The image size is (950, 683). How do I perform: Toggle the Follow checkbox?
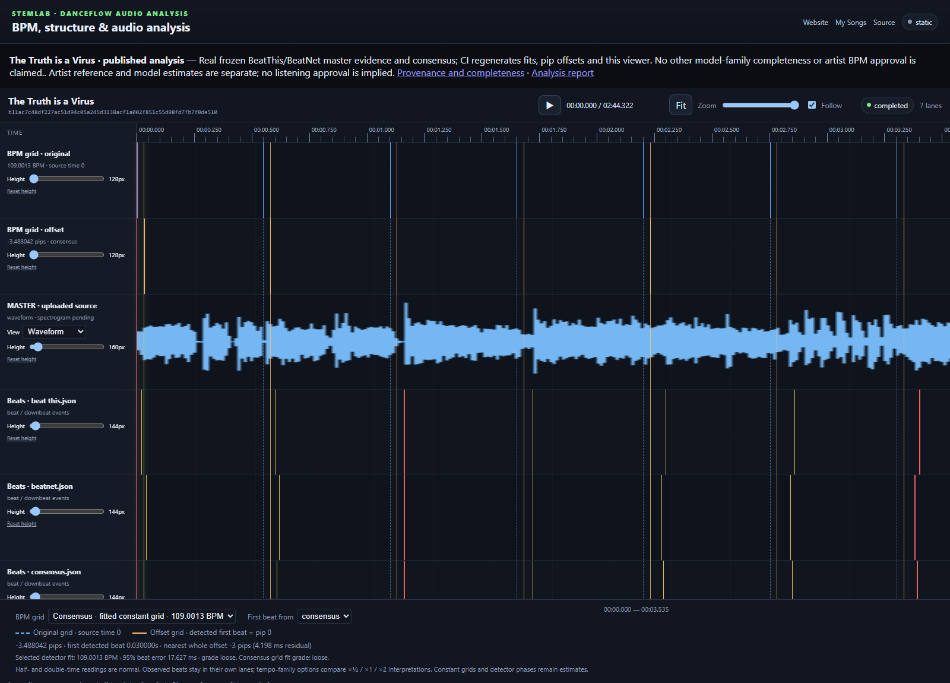coord(812,105)
